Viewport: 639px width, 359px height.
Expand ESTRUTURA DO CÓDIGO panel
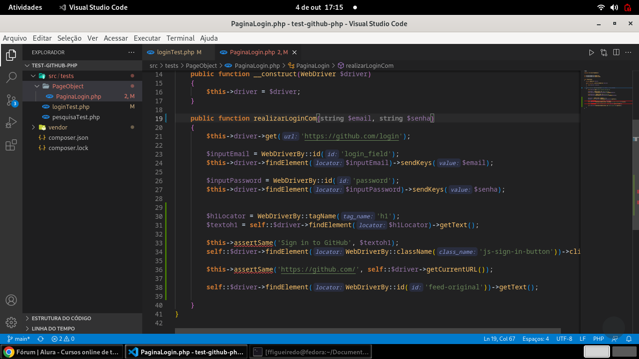click(x=82, y=318)
